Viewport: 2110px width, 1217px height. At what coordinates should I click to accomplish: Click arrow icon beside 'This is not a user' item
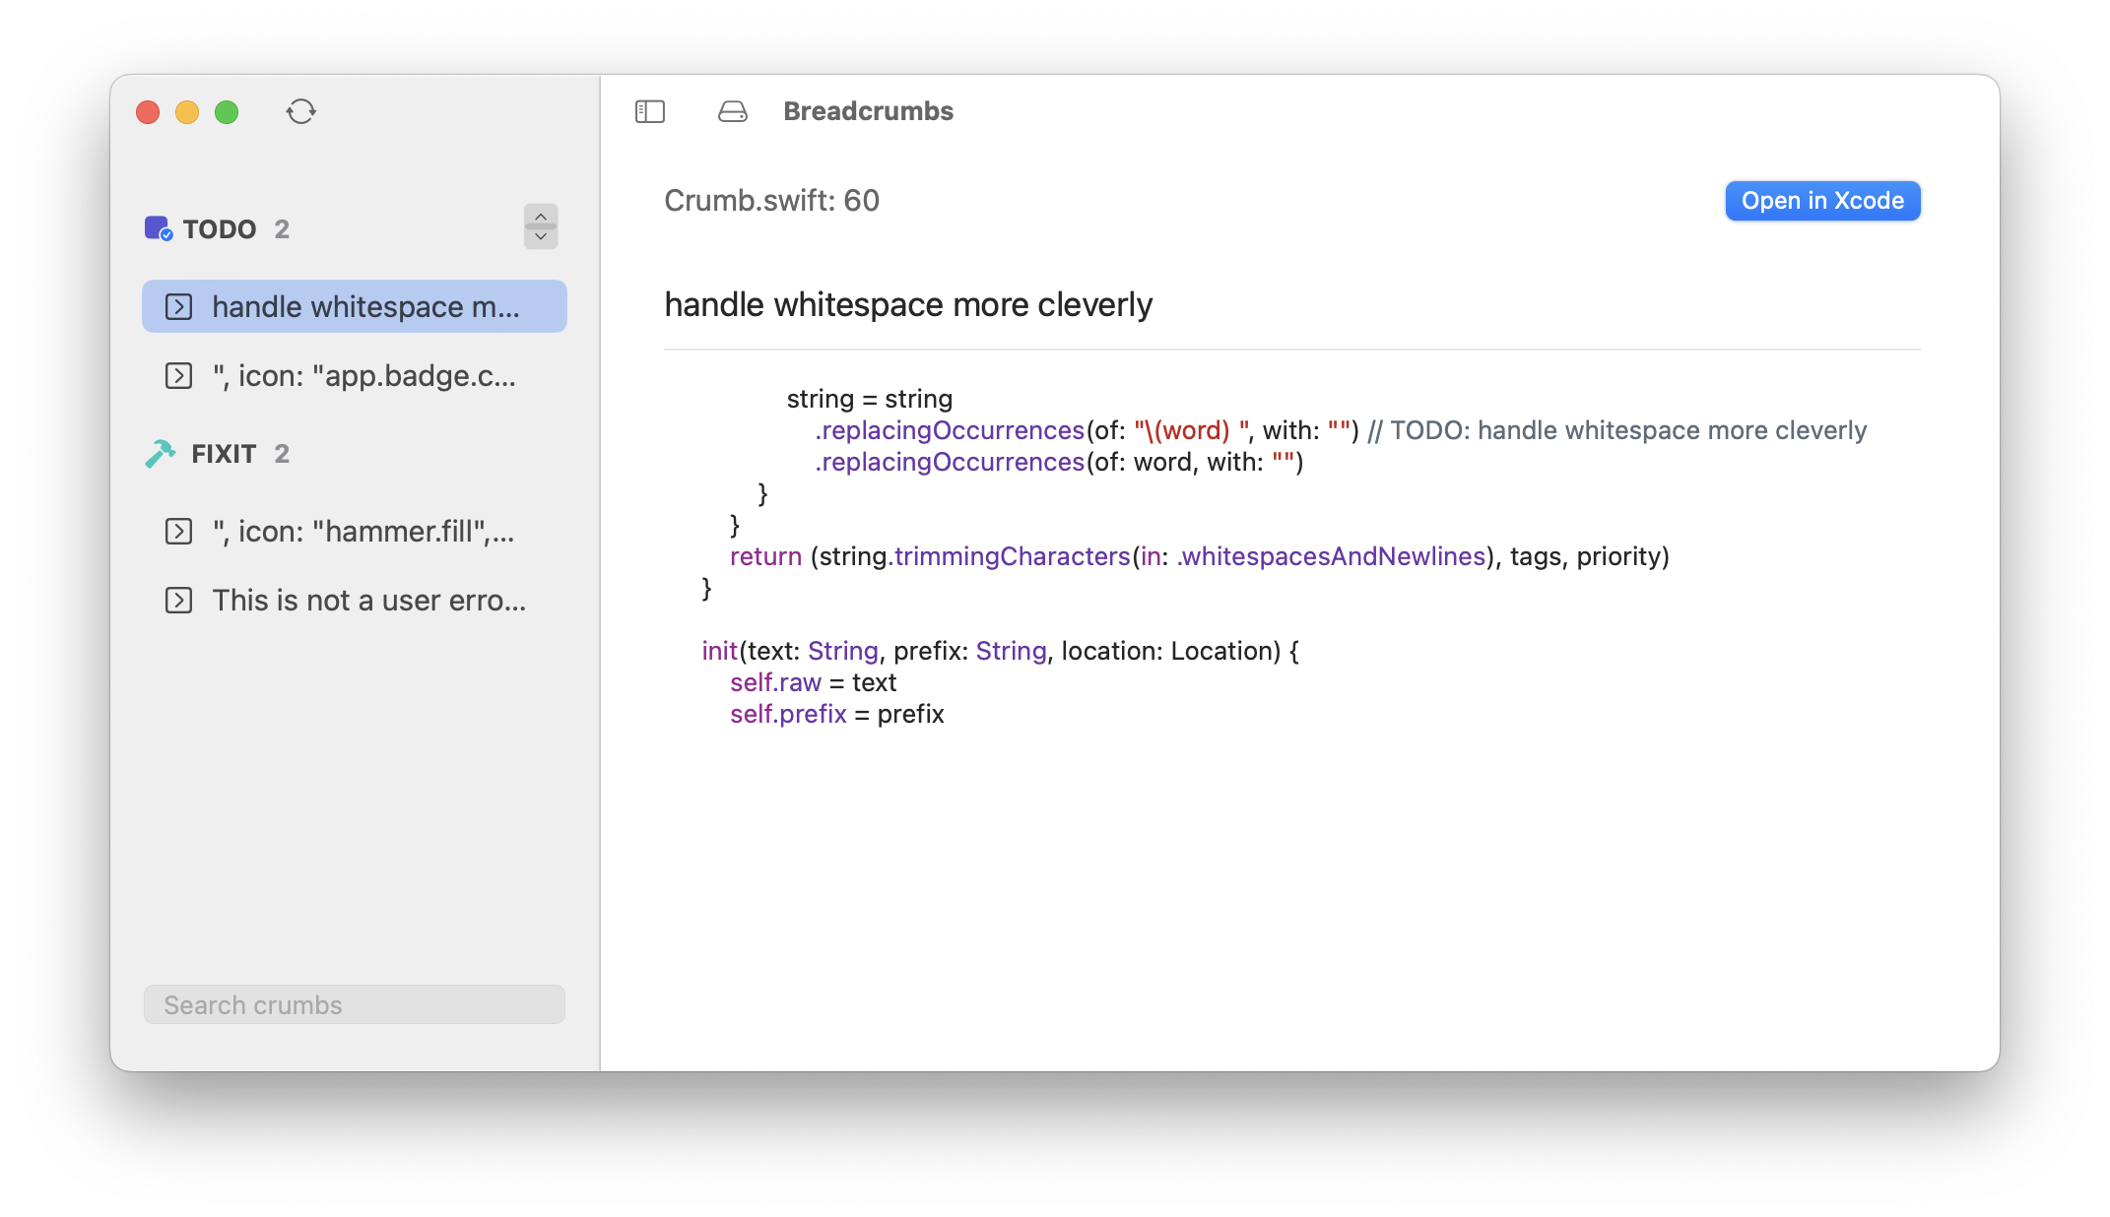click(x=178, y=601)
